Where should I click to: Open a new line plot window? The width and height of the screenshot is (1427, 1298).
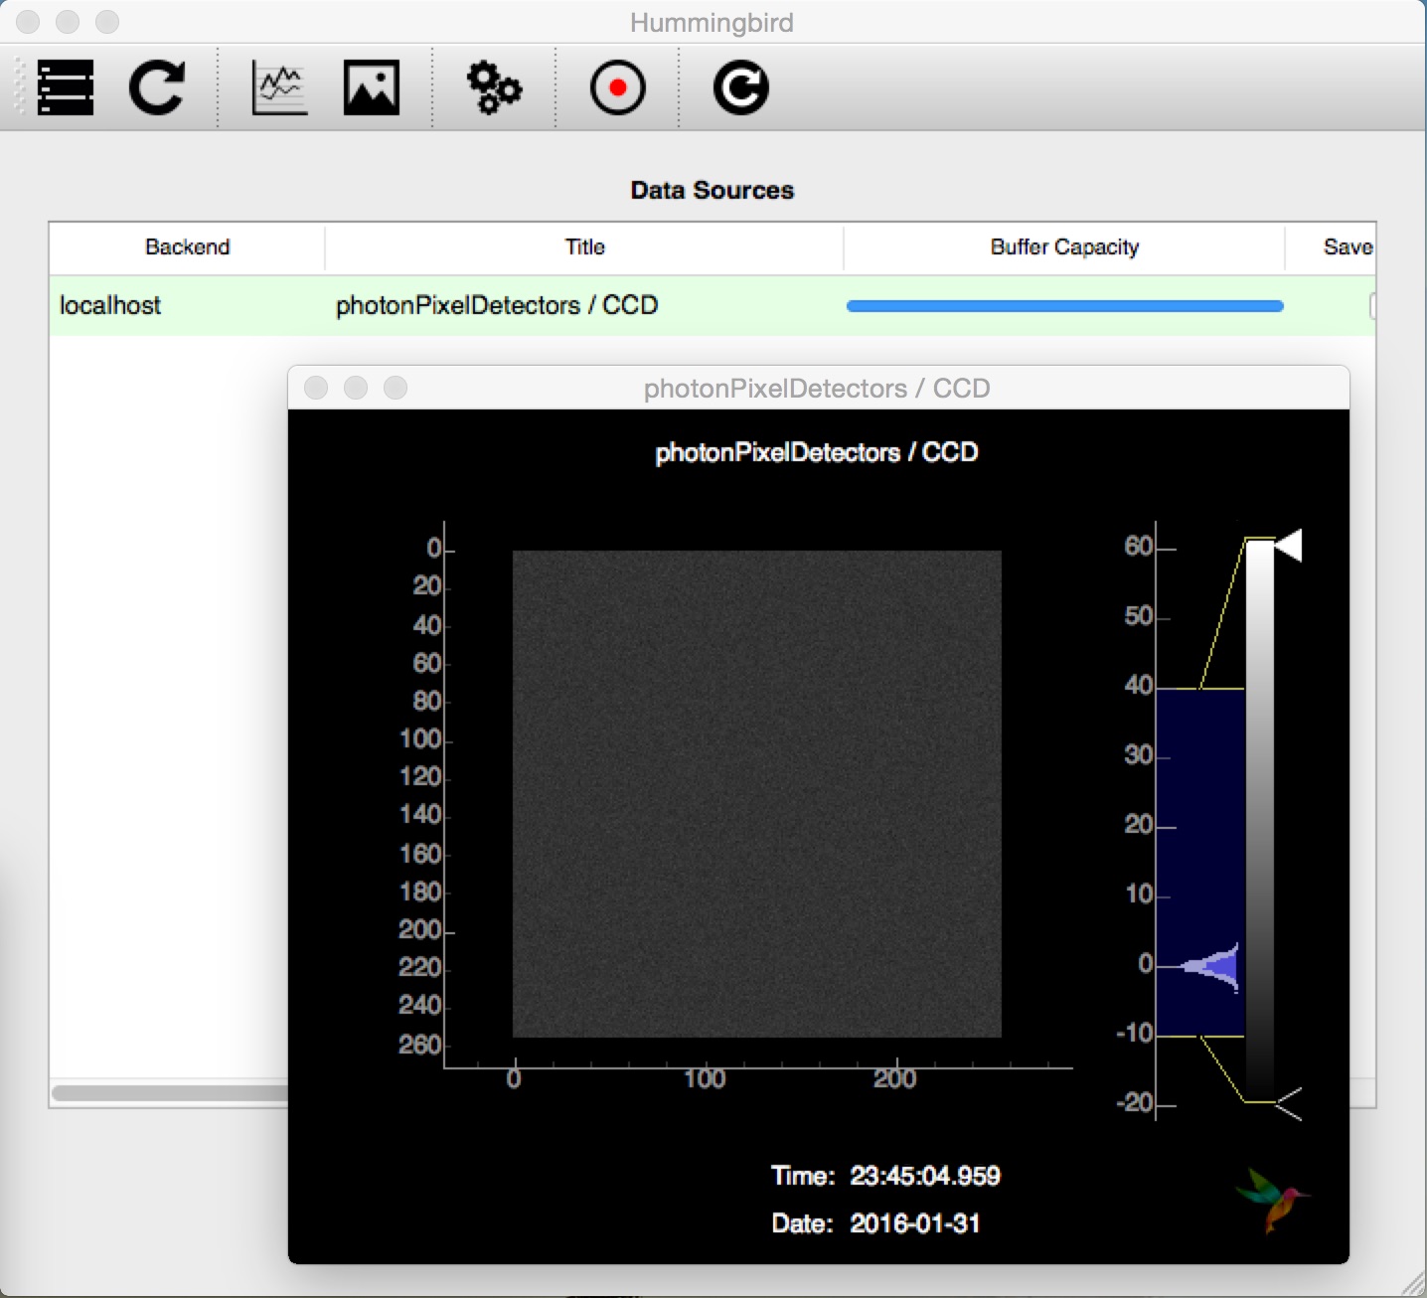pos(279,87)
